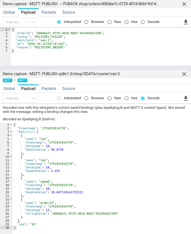
Task: Collapse the lon metric object at line 10
Action: tap(11, 157)
